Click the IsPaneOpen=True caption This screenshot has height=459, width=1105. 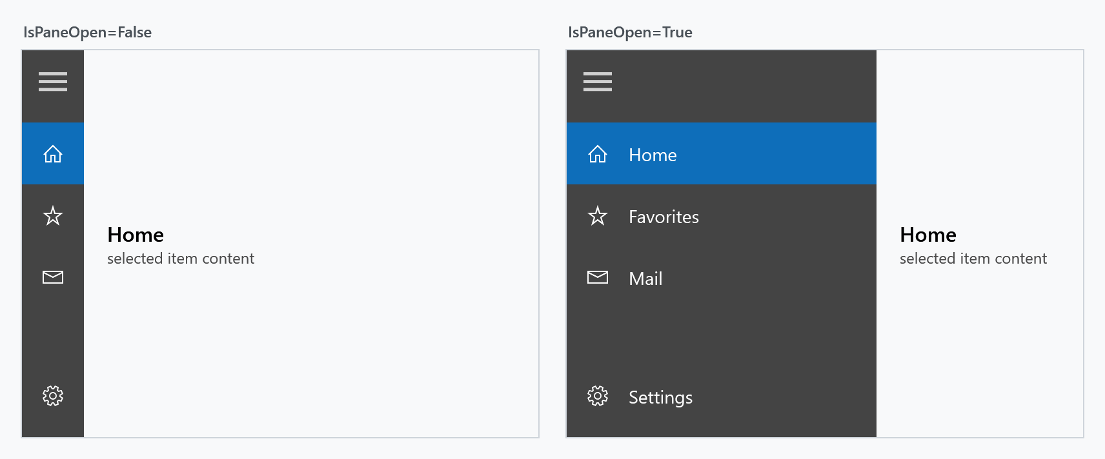tap(630, 32)
